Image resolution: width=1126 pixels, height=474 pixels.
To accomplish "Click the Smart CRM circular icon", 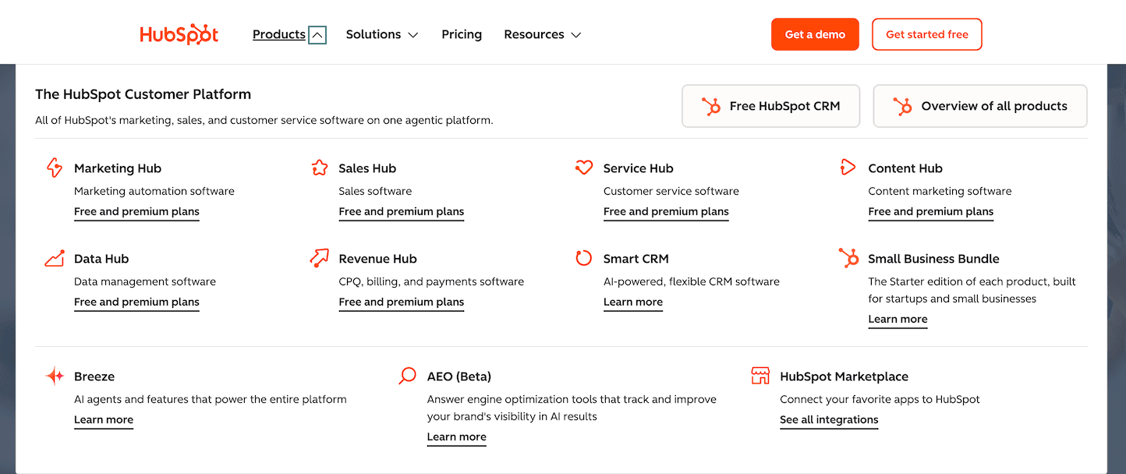I will (x=584, y=258).
